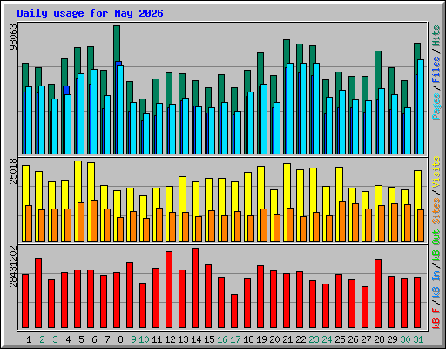446x349 pixels.
Task: Click the 98063 axis label
Action: (13, 37)
